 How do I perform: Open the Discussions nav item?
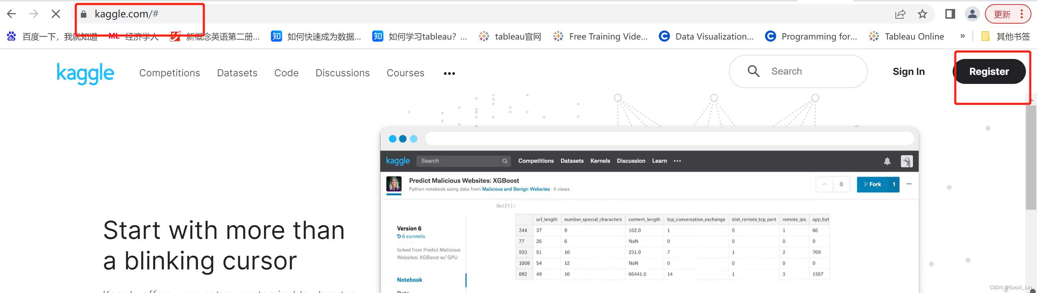coord(342,73)
